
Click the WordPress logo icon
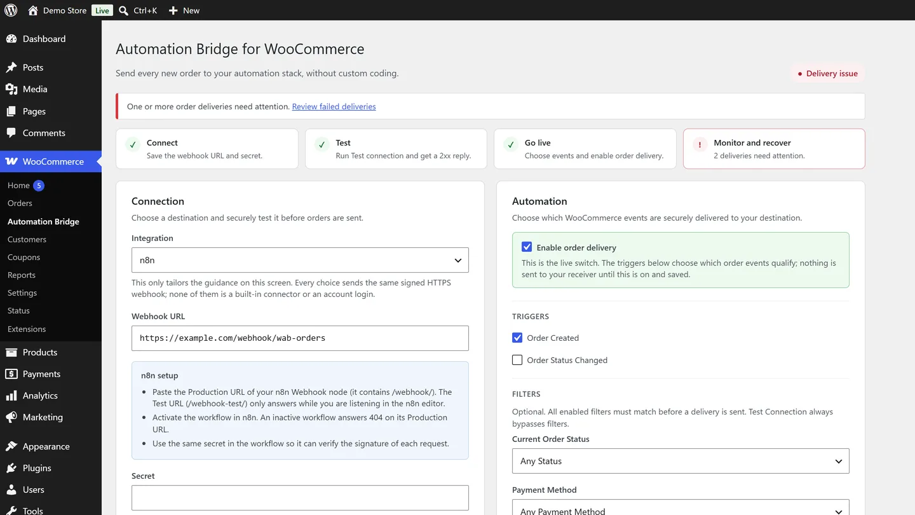click(x=11, y=10)
